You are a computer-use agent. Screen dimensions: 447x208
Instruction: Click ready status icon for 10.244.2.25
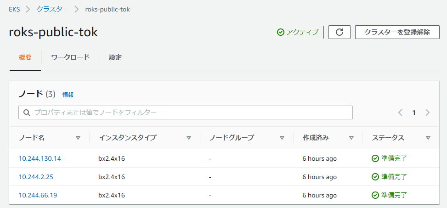tap(375, 177)
